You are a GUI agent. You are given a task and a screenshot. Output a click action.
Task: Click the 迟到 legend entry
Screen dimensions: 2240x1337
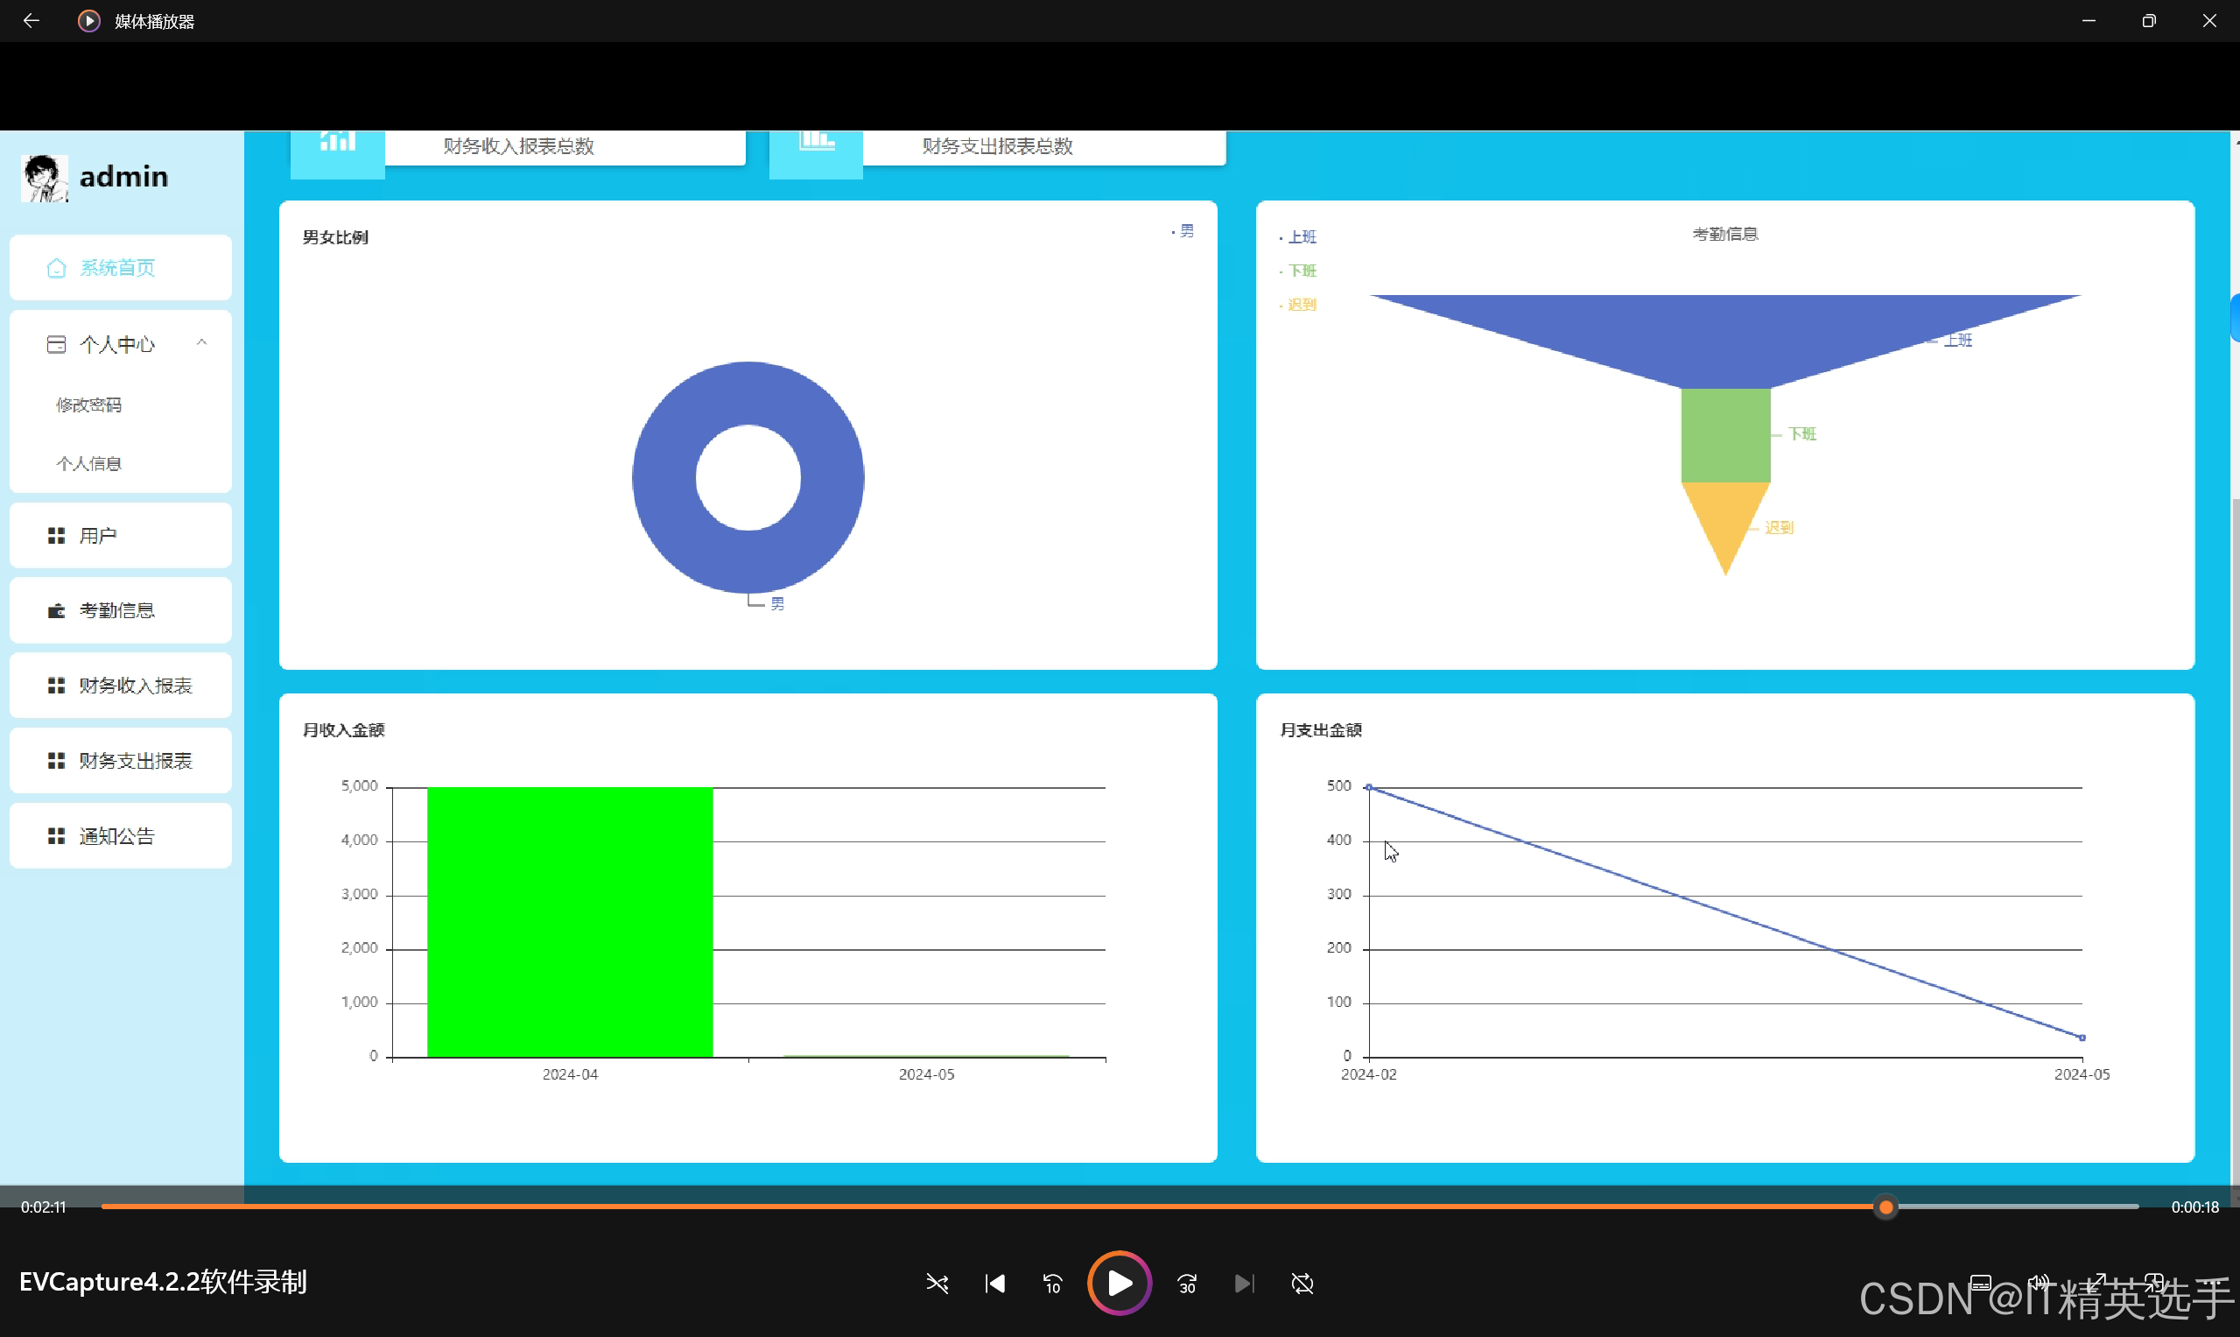(1301, 305)
